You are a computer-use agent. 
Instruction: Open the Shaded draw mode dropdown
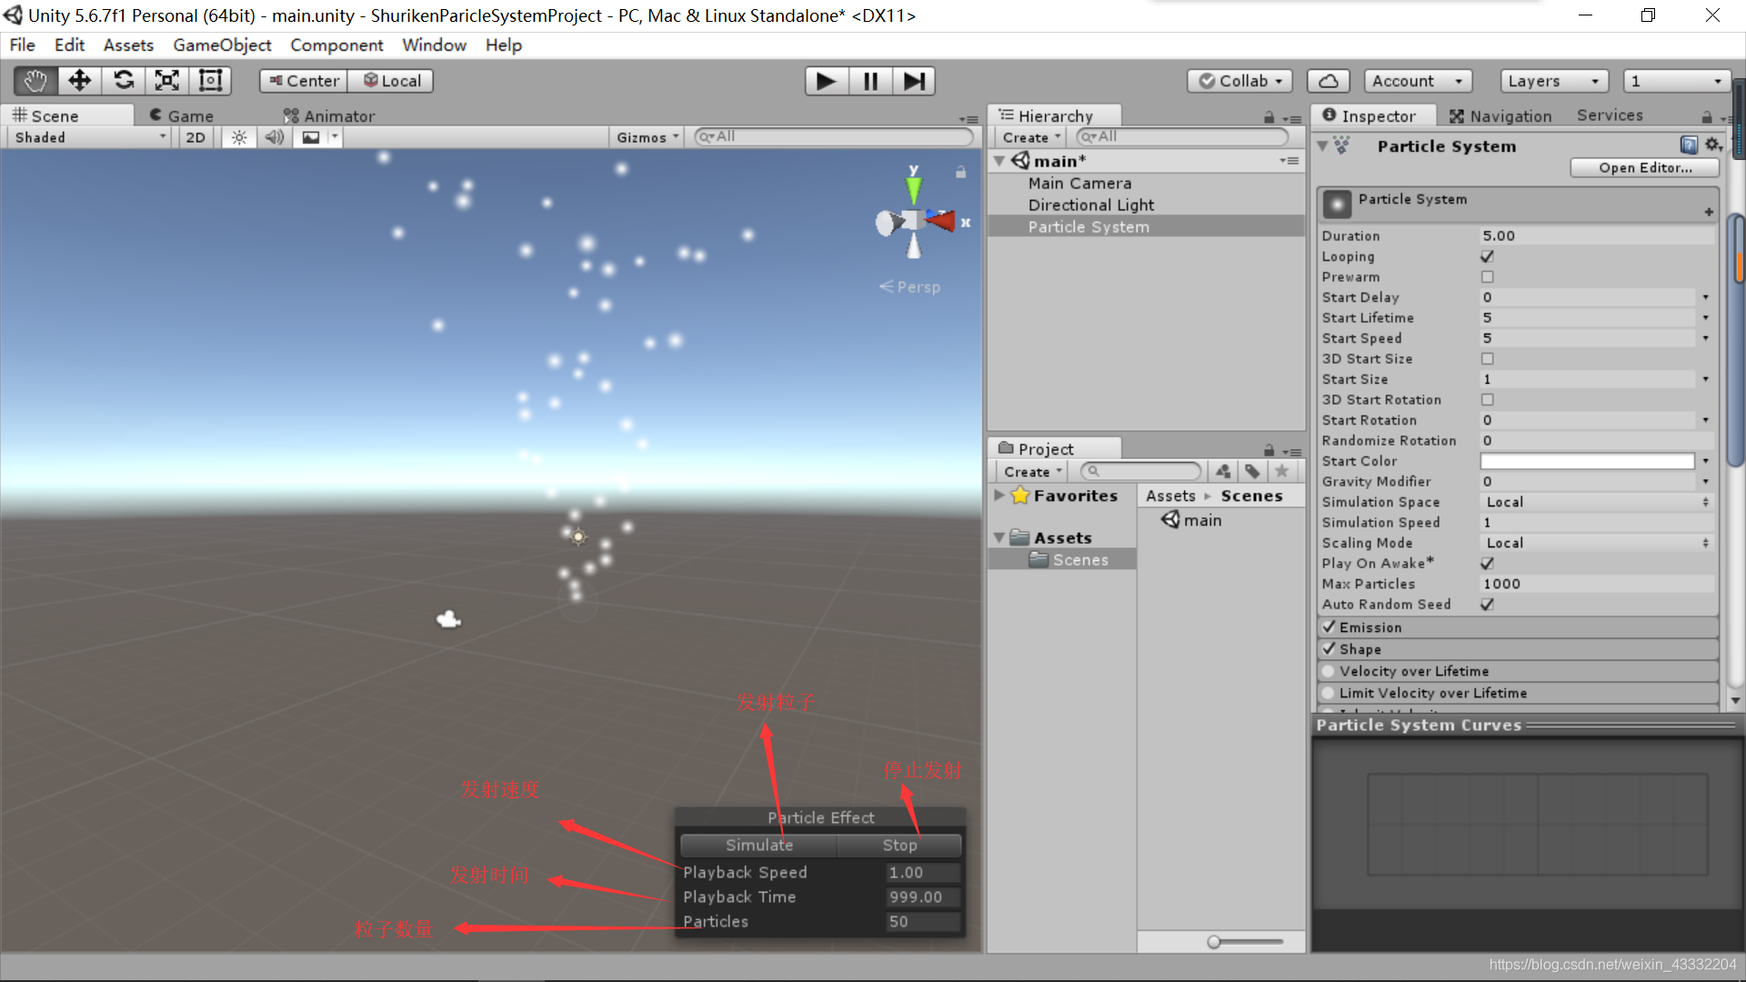86,136
